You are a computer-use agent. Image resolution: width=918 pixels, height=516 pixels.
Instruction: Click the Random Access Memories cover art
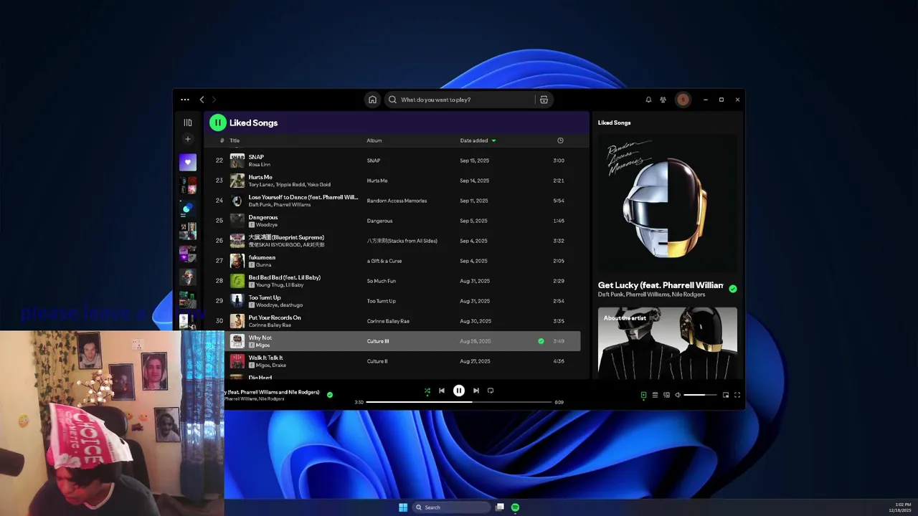pos(668,204)
